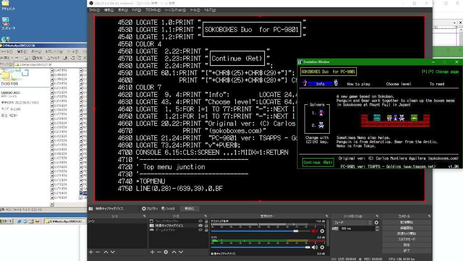Screen dimensions: 463x261
Task: Open the Sources dock panel menu icon
Action: [x=206, y=216]
